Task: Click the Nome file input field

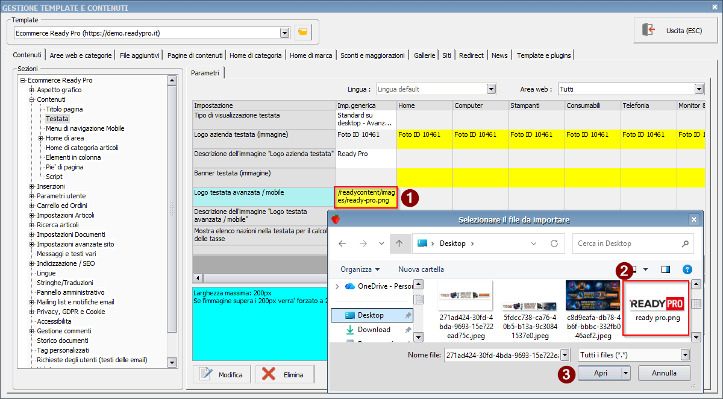Action: [502, 355]
